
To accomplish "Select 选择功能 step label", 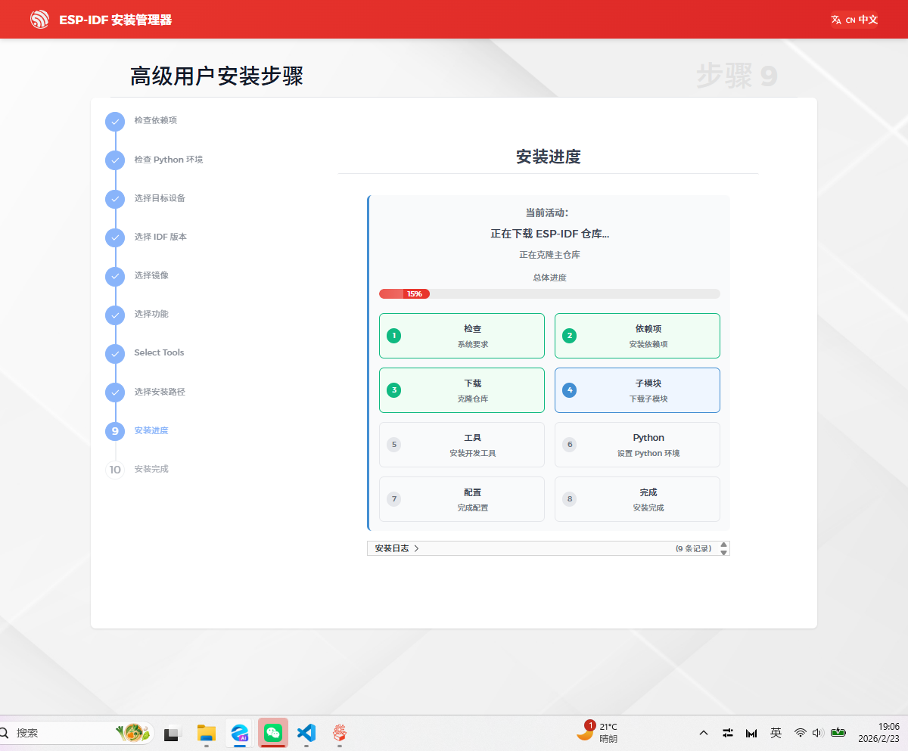I will click(x=151, y=314).
